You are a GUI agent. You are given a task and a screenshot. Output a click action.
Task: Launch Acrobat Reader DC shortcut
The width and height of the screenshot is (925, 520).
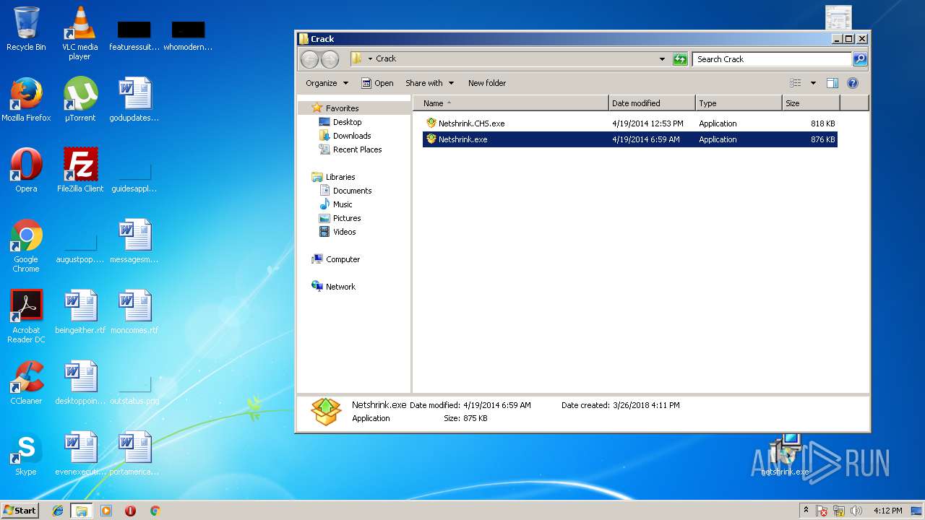point(26,316)
